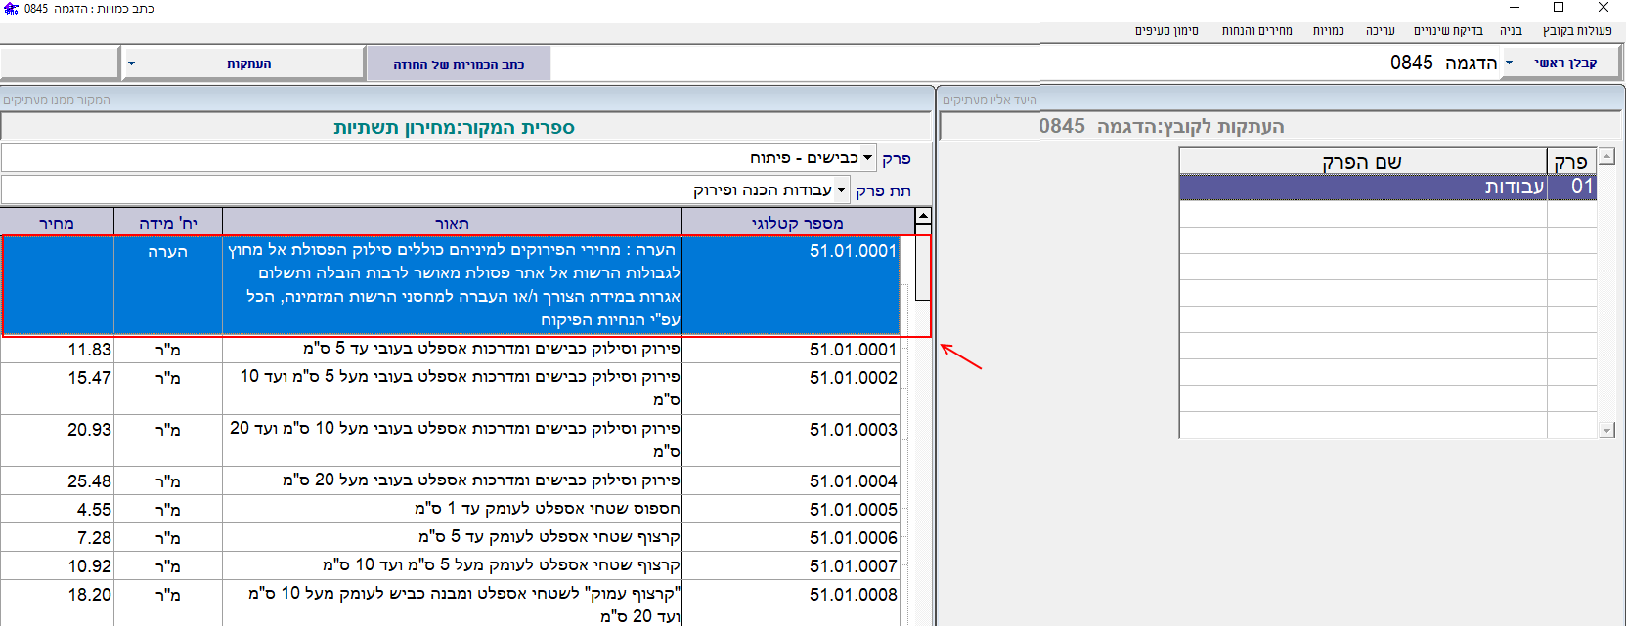This screenshot has height=626, width=1626.
Task: Switch to כתב הכמויות של החוזה tab
Action: [x=459, y=64]
